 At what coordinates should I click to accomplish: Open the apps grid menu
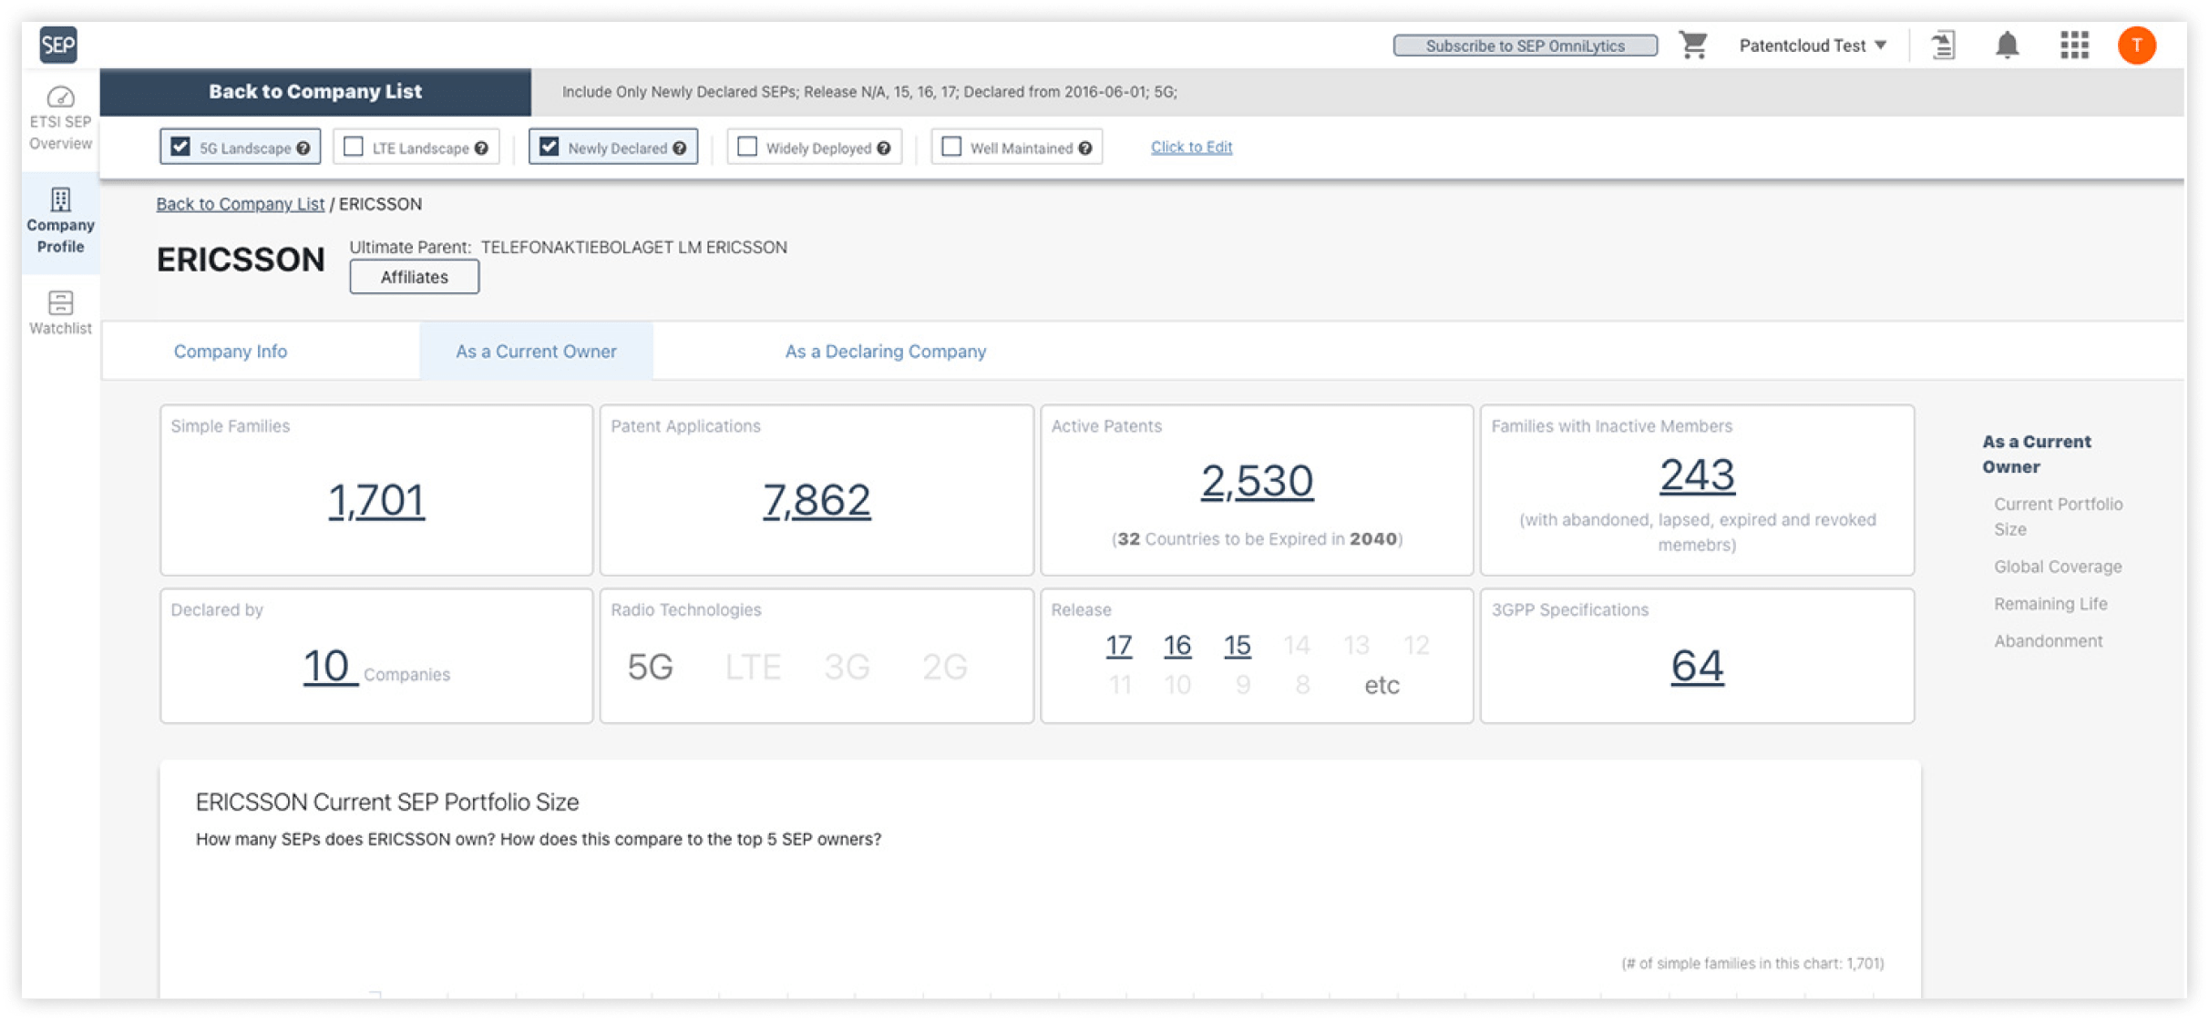[x=2074, y=45]
